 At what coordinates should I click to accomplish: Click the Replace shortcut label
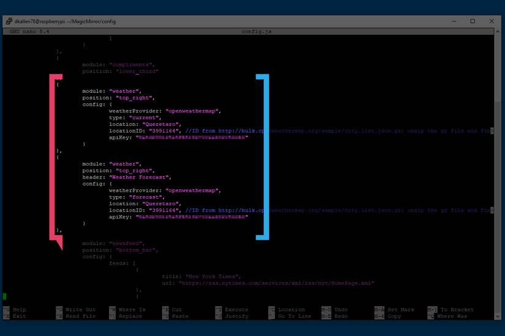click(x=130, y=316)
